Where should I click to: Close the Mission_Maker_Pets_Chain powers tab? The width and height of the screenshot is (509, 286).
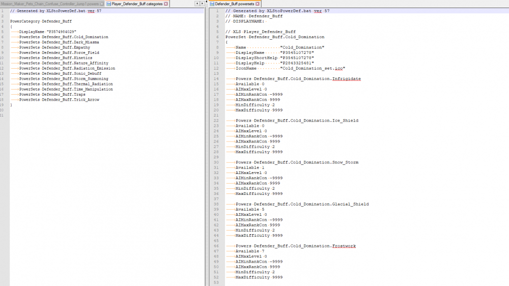[102, 4]
